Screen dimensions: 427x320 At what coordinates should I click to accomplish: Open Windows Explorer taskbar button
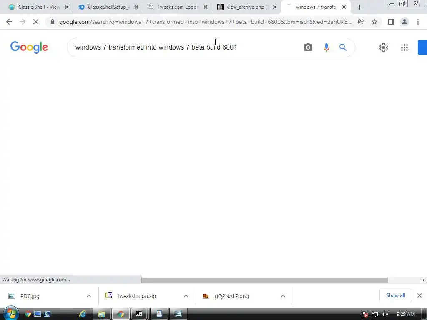click(x=102, y=314)
